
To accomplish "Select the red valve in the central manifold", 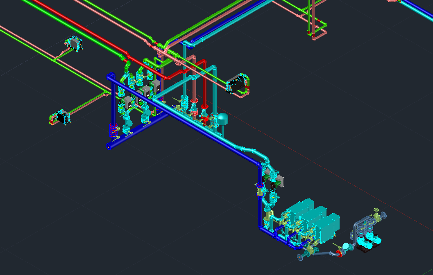I will (x=205, y=119).
